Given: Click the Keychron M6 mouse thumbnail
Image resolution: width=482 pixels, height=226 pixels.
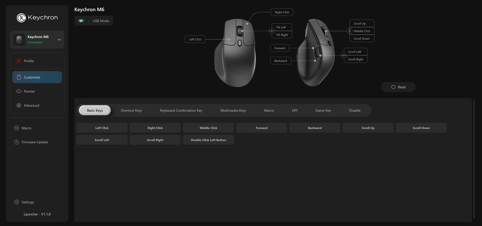Looking at the screenshot, I should 19,39.
